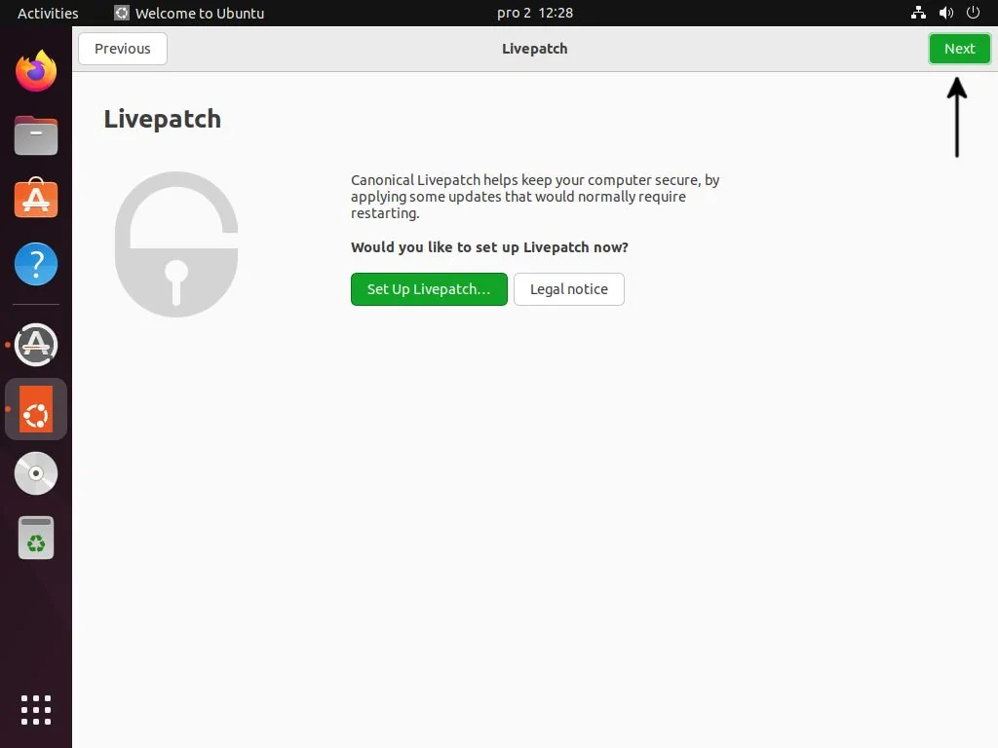998x748 pixels.
Task: Open the Help icon in dock
Action: 36,264
